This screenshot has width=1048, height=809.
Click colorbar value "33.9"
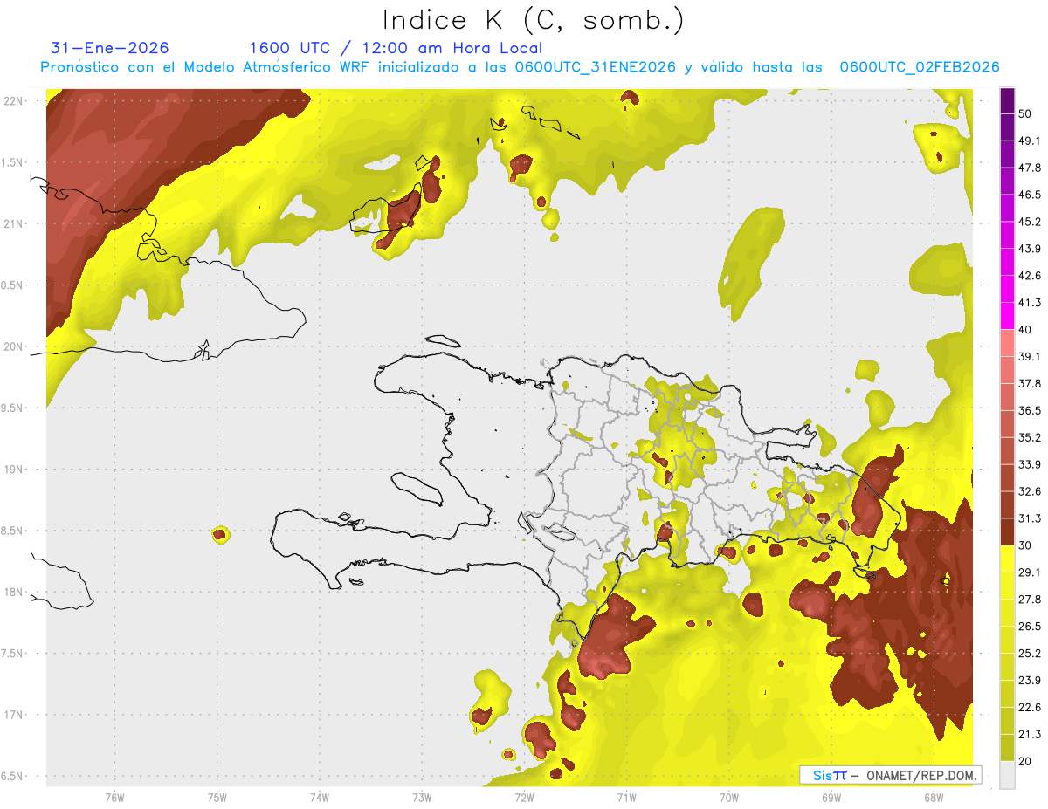[x=1030, y=464]
